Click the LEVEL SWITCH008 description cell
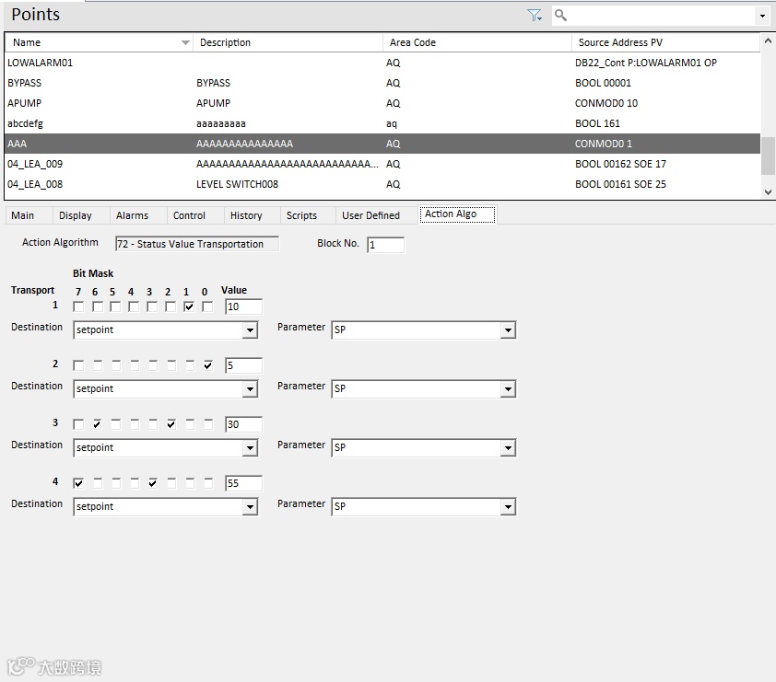Viewport: 776px width, 682px height. click(237, 184)
